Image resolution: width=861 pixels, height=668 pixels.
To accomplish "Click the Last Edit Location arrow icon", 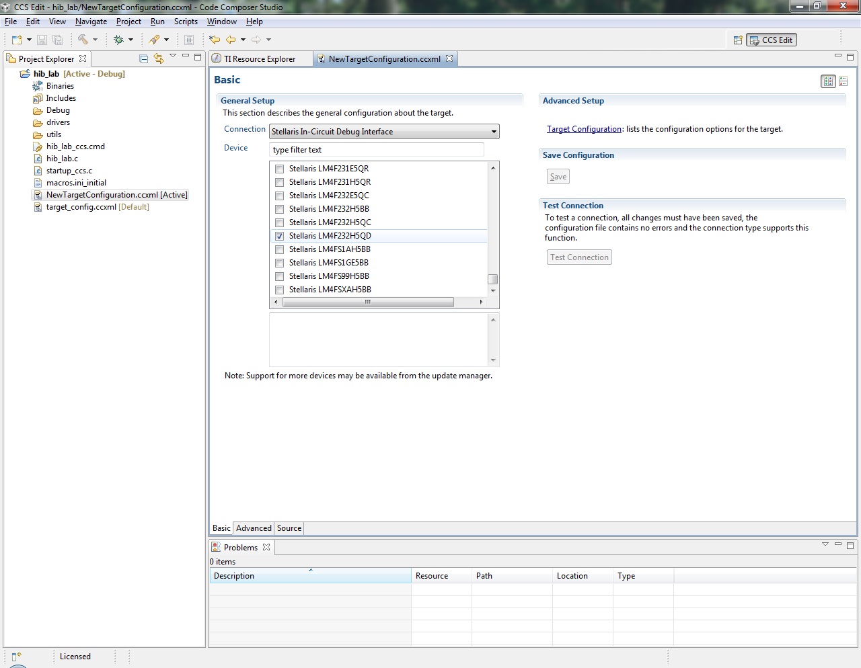I will (215, 40).
